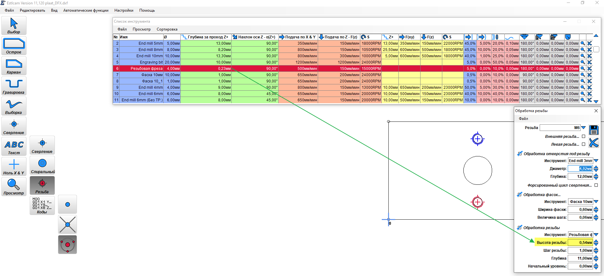The height and width of the screenshot is (276, 604).
Task: Increase the Диаметр value with up arrow
Action: pos(596,167)
